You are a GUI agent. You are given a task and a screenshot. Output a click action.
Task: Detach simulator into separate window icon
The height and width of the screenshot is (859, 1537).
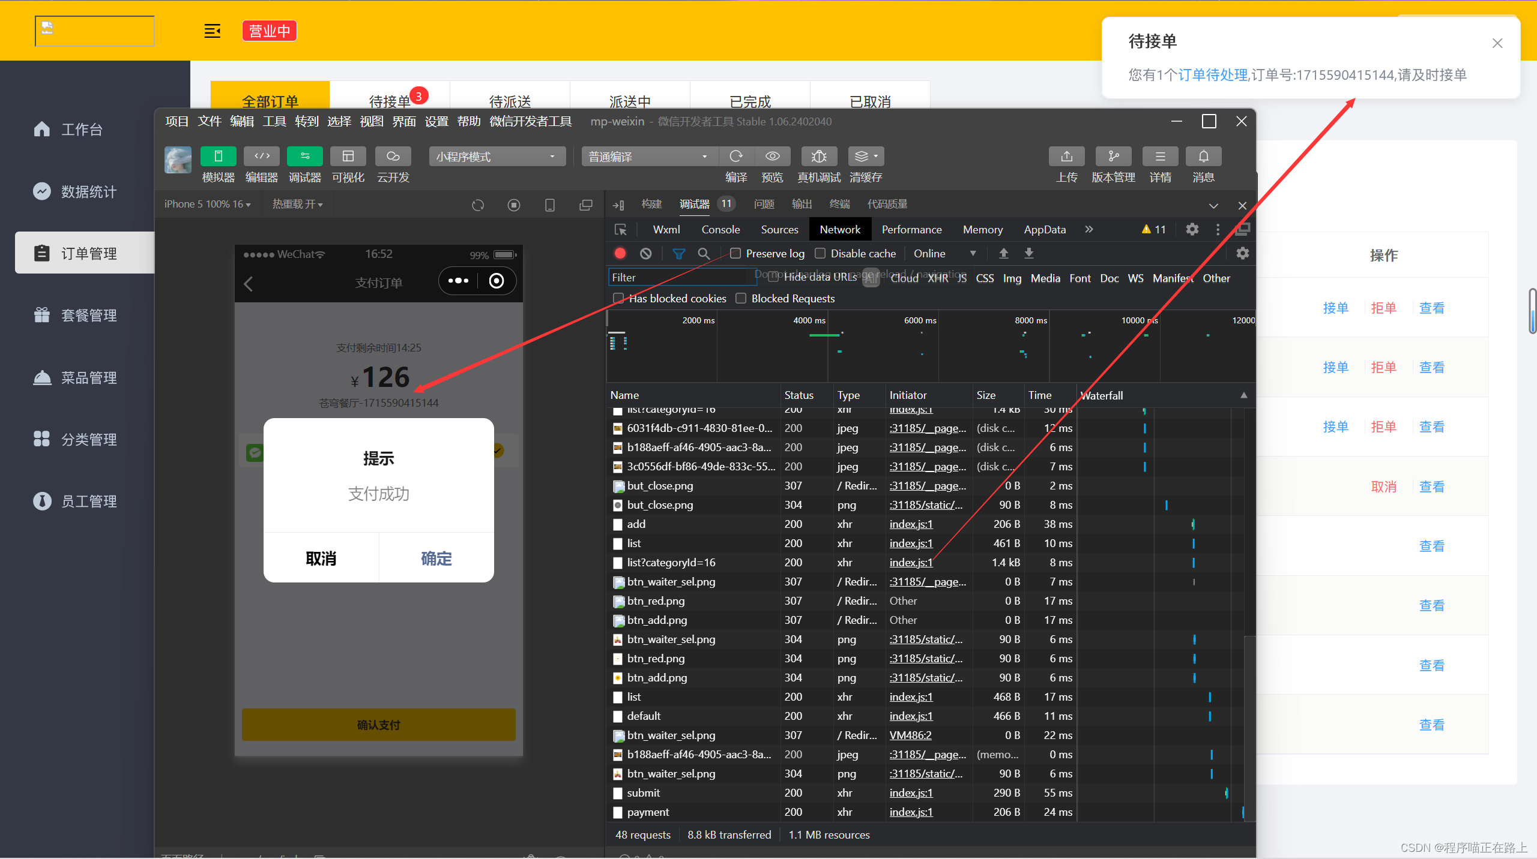(x=585, y=205)
